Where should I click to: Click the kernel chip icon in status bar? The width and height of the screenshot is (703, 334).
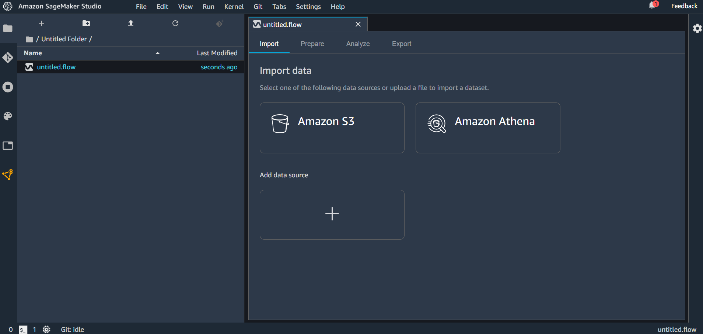click(46, 330)
